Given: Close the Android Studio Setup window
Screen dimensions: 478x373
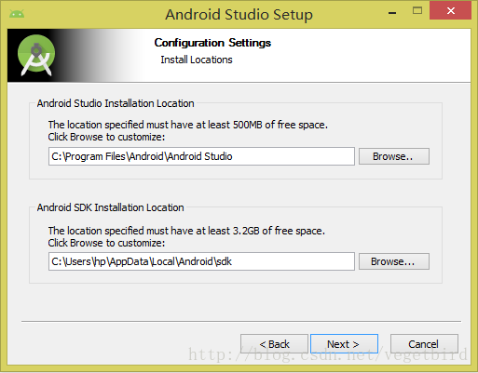Looking at the screenshot, I should point(451,11).
